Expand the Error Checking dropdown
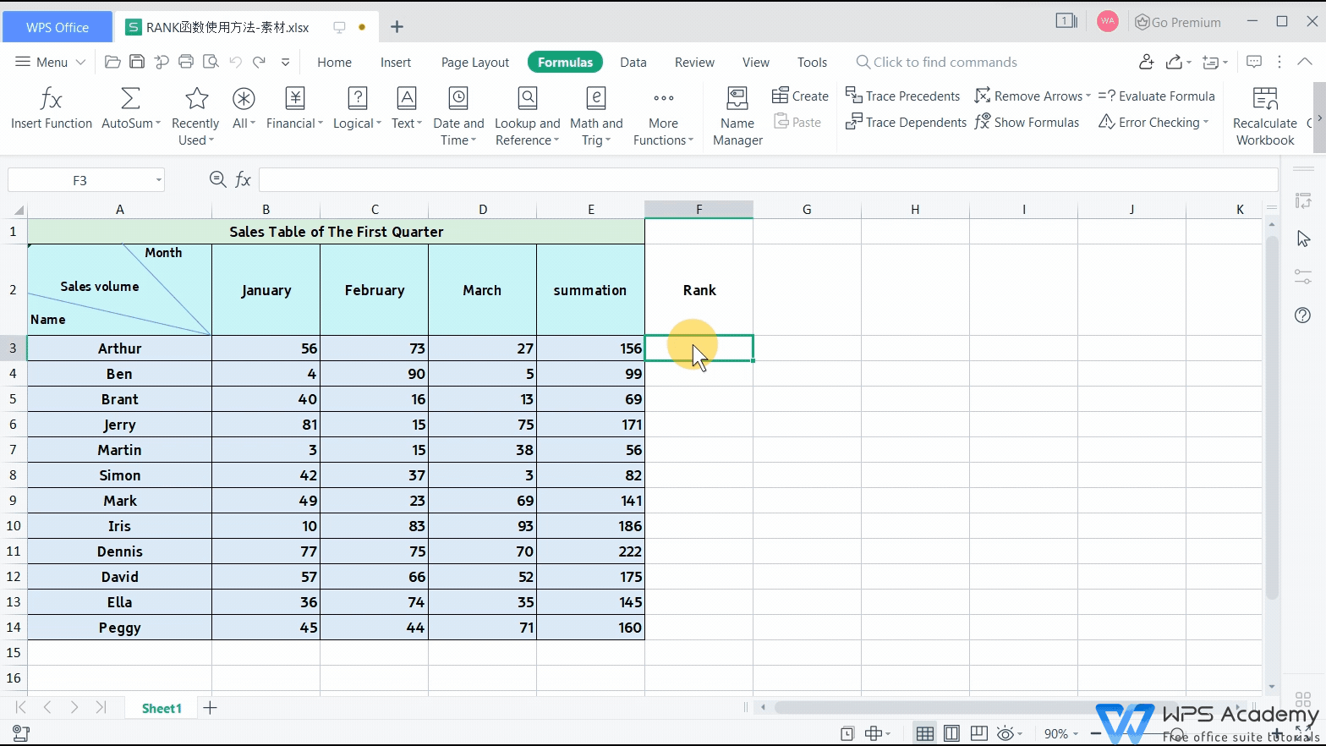The height and width of the screenshot is (746, 1326). pyautogui.click(x=1206, y=123)
